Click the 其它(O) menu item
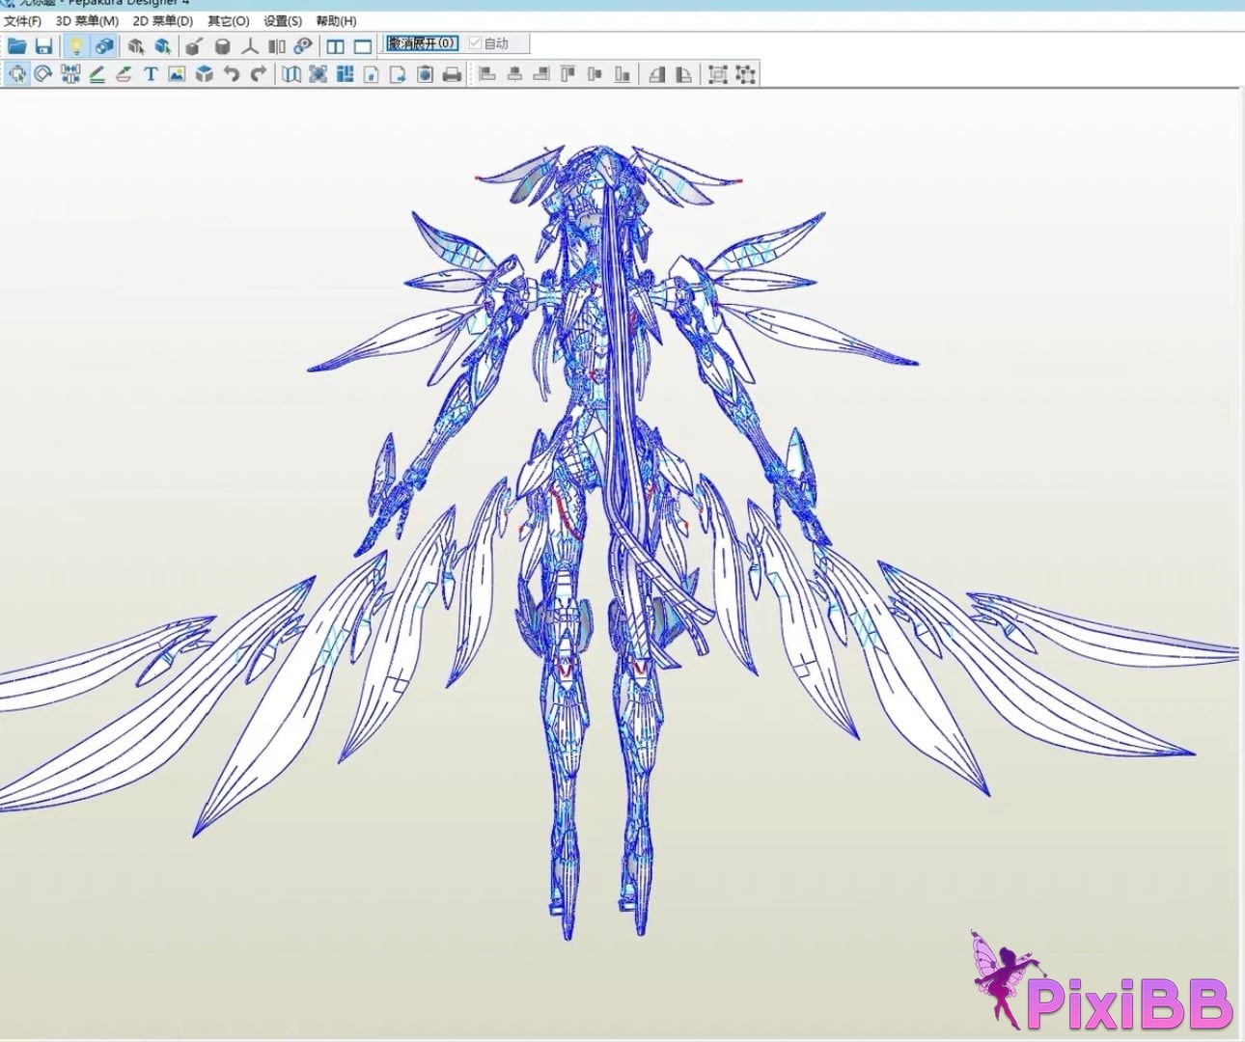Screen dimensions: 1245x1042 (x=228, y=20)
